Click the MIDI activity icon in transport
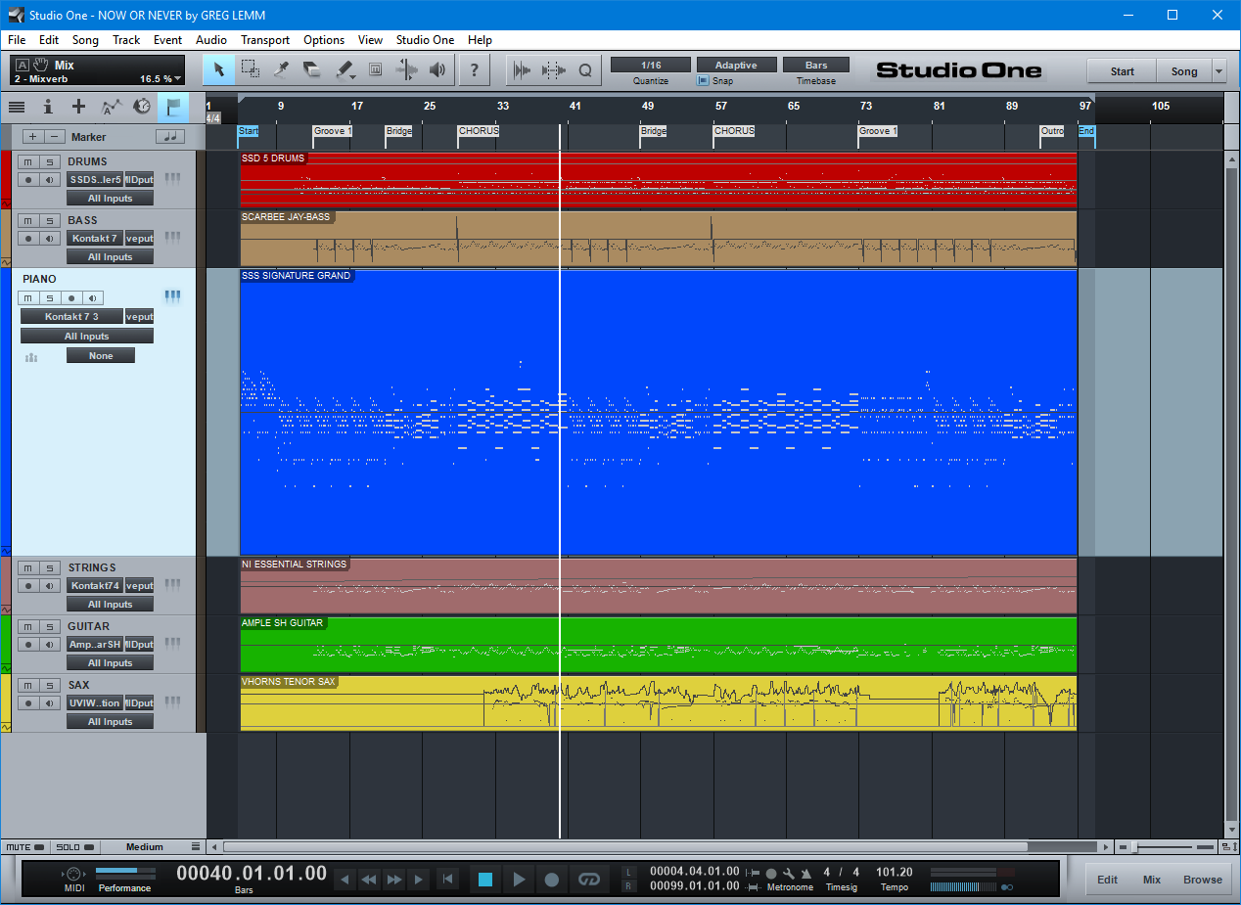This screenshot has height=905, width=1241. (x=73, y=873)
